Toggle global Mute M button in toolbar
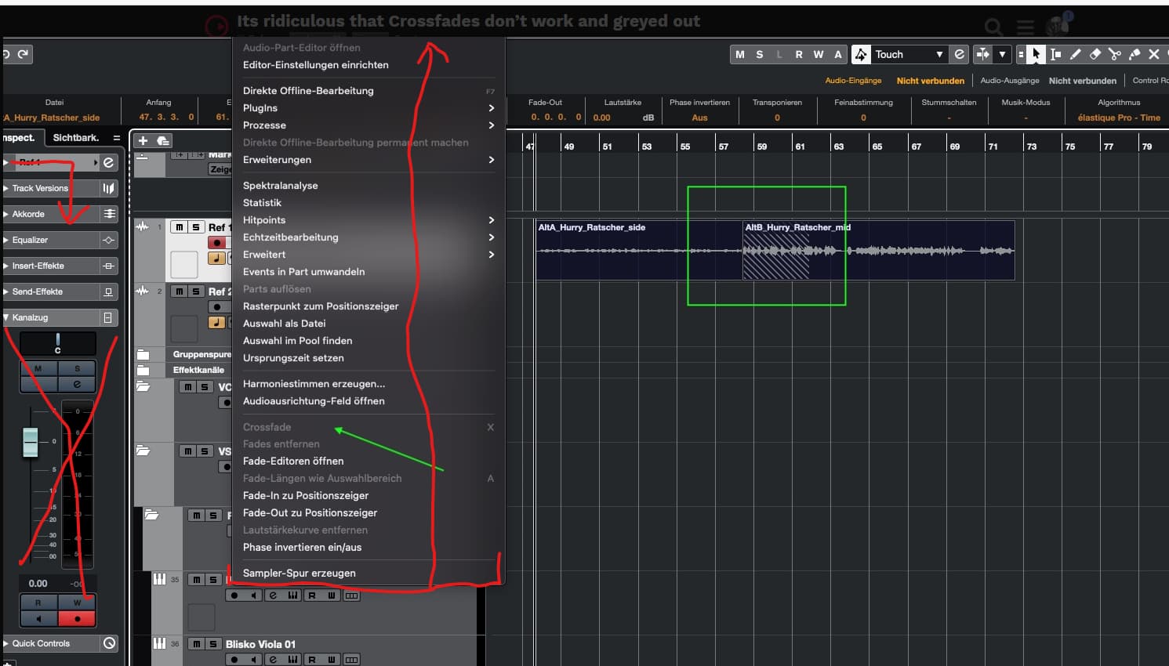The width and height of the screenshot is (1169, 666). [x=739, y=54]
